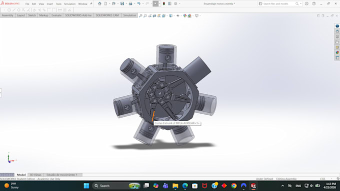Click Zoom to Fit magnifier icon

point(140,15)
